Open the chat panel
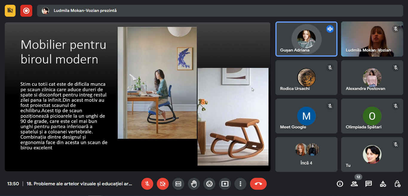This screenshot has height=196, width=408. click(x=369, y=184)
